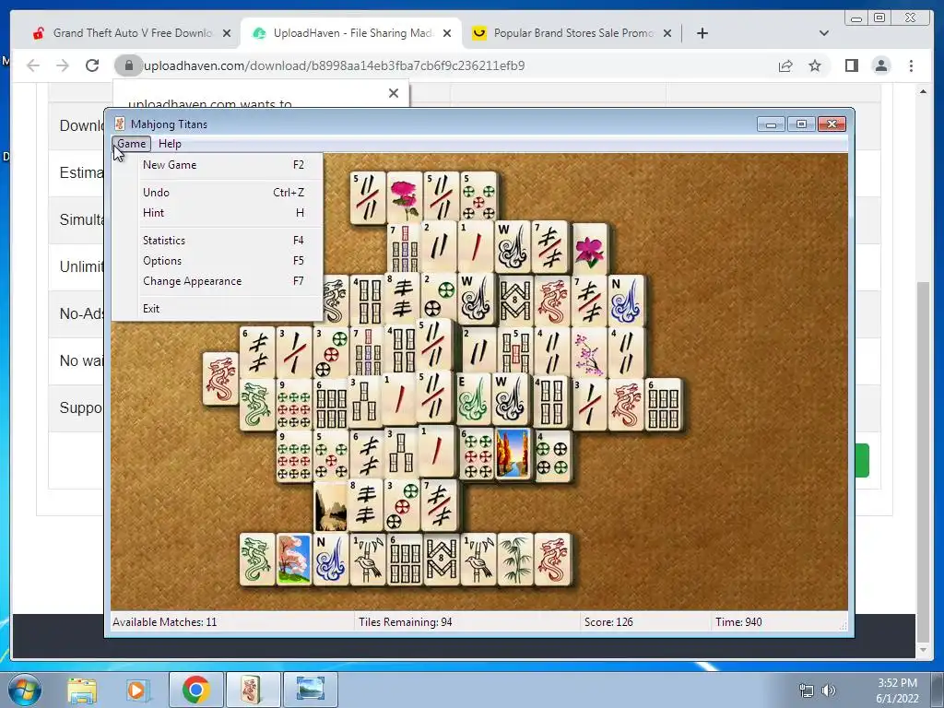View site info via the lock icon
Screen dimensions: 944x708
(x=128, y=65)
